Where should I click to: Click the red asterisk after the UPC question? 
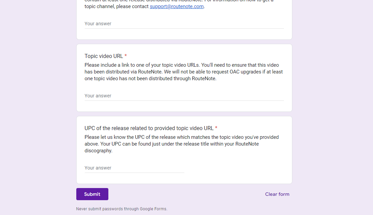tap(216, 128)
